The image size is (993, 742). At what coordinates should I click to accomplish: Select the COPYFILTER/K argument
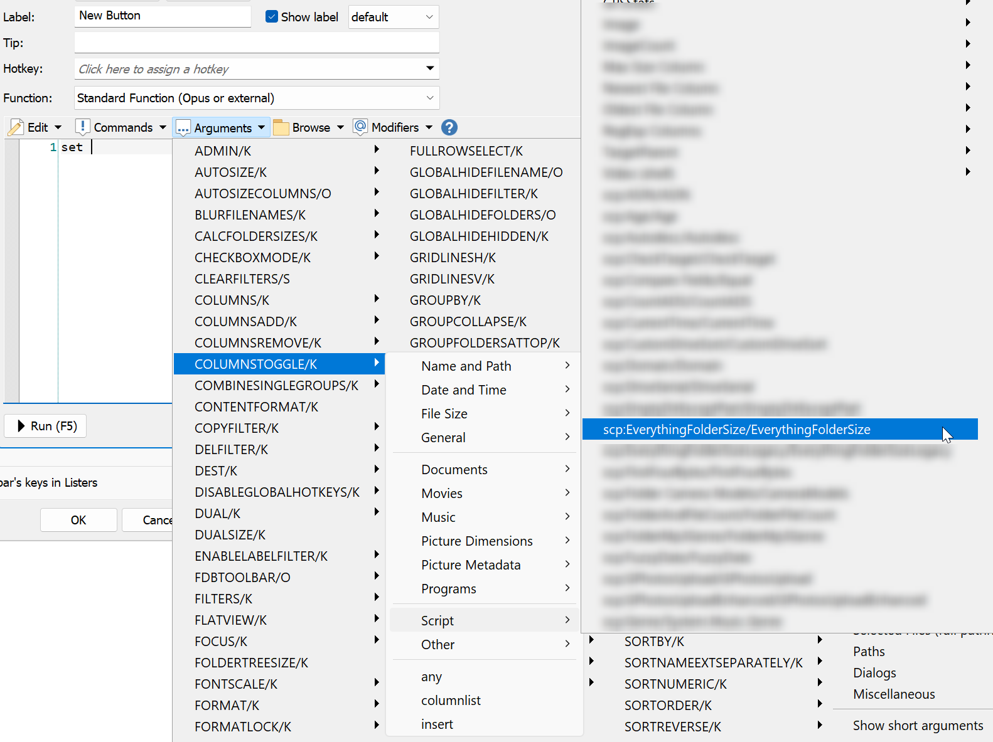coord(279,428)
